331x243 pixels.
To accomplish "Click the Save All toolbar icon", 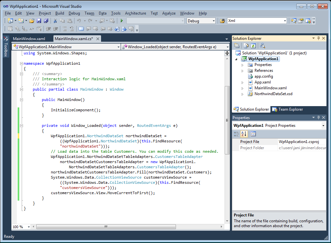I will 46,21.
